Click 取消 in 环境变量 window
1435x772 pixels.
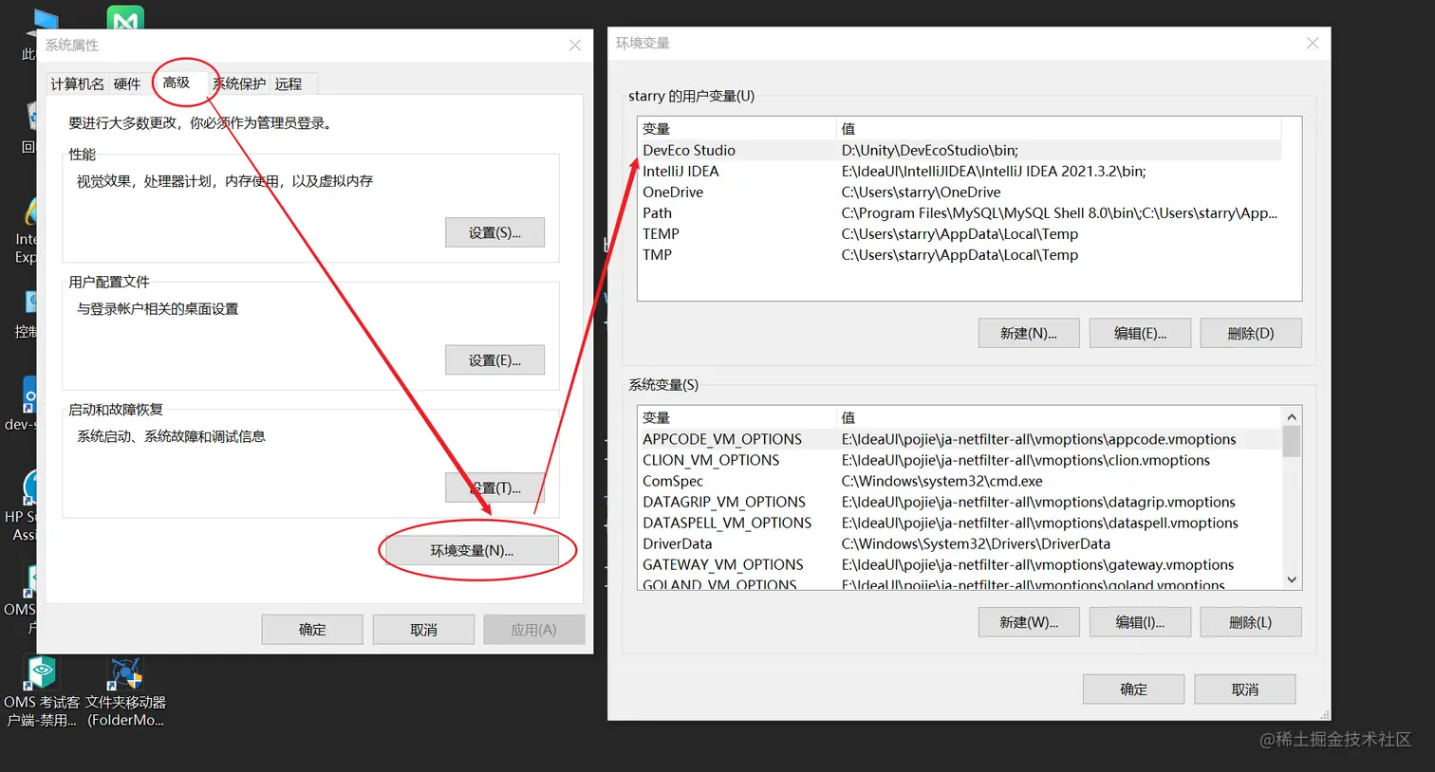click(1244, 689)
